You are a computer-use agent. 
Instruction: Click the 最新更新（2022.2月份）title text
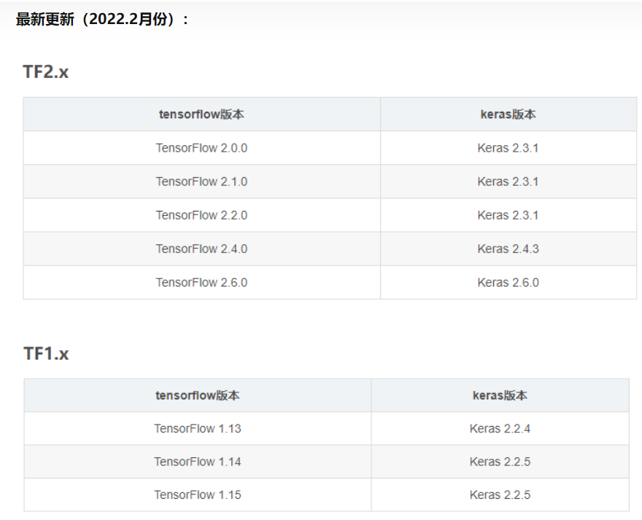coord(102,19)
